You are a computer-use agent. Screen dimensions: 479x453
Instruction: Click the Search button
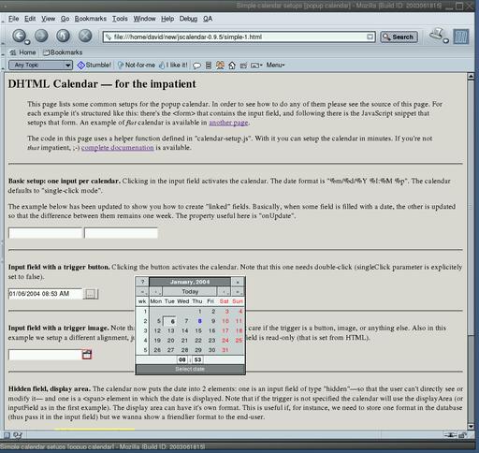pyautogui.click(x=399, y=37)
